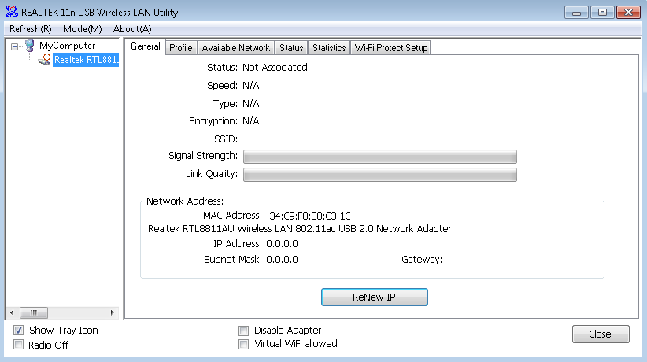Click the Close button at bottom right
Viewport: 647px width, 362px height.
[x=601, y=334]
